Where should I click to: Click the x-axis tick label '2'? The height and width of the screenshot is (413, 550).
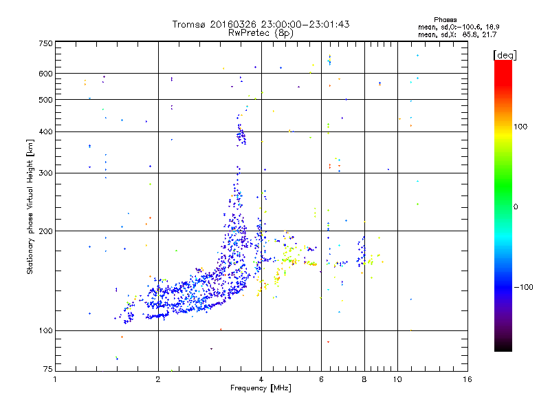click(158, 379)
